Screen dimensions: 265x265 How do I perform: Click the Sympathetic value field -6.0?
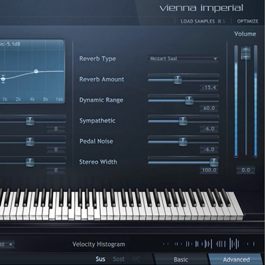(x=209, y=129)
